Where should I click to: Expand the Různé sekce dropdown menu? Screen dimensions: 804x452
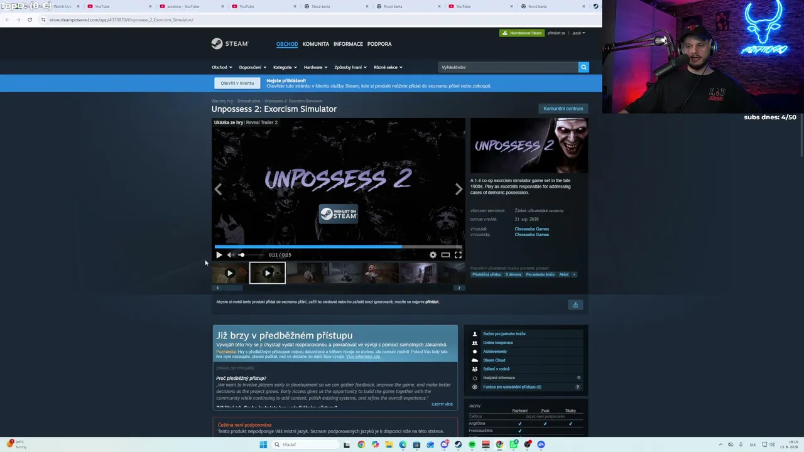point(388,67)
